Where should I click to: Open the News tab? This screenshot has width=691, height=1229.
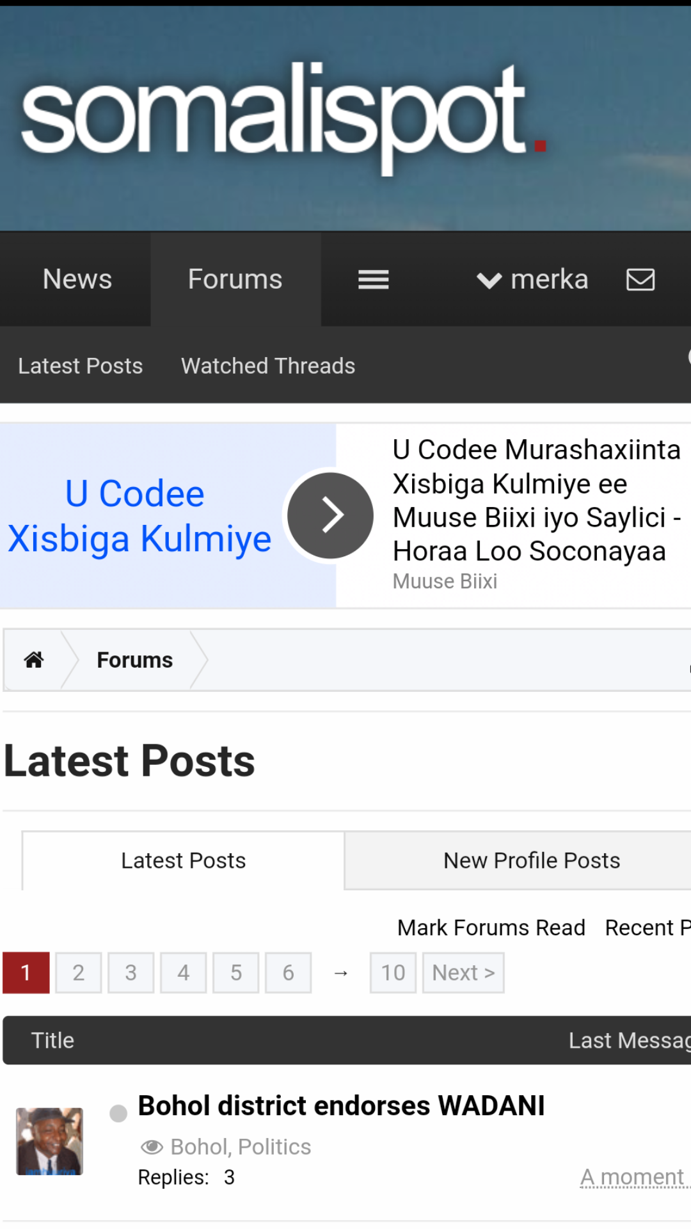tap(77, 279)
